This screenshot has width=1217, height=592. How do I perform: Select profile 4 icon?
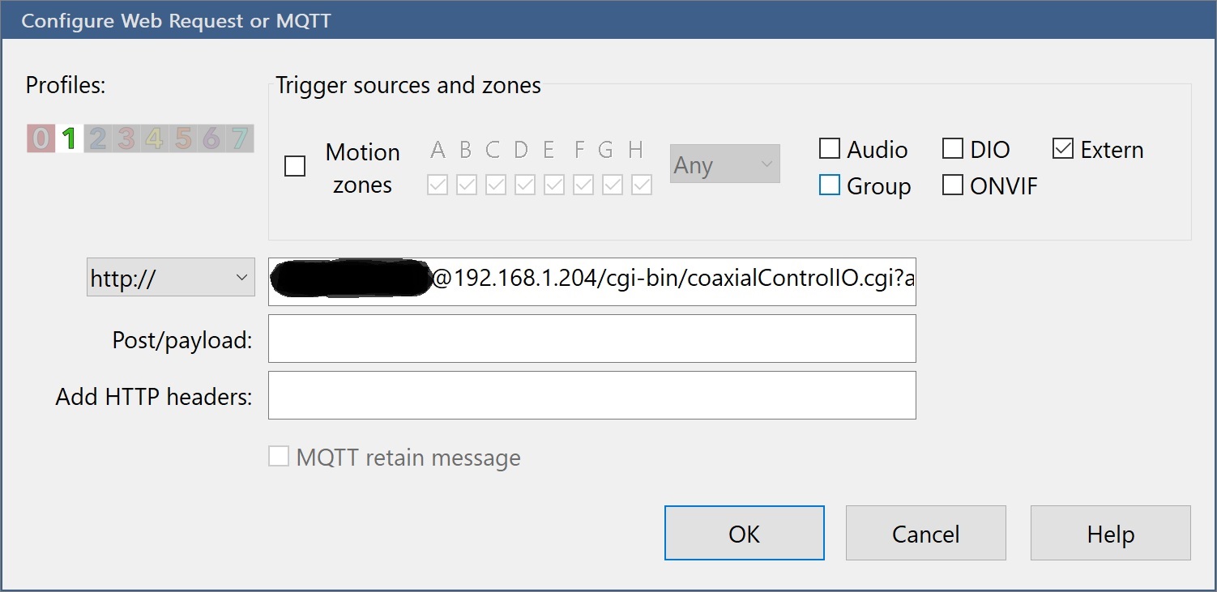pos(155,139)
